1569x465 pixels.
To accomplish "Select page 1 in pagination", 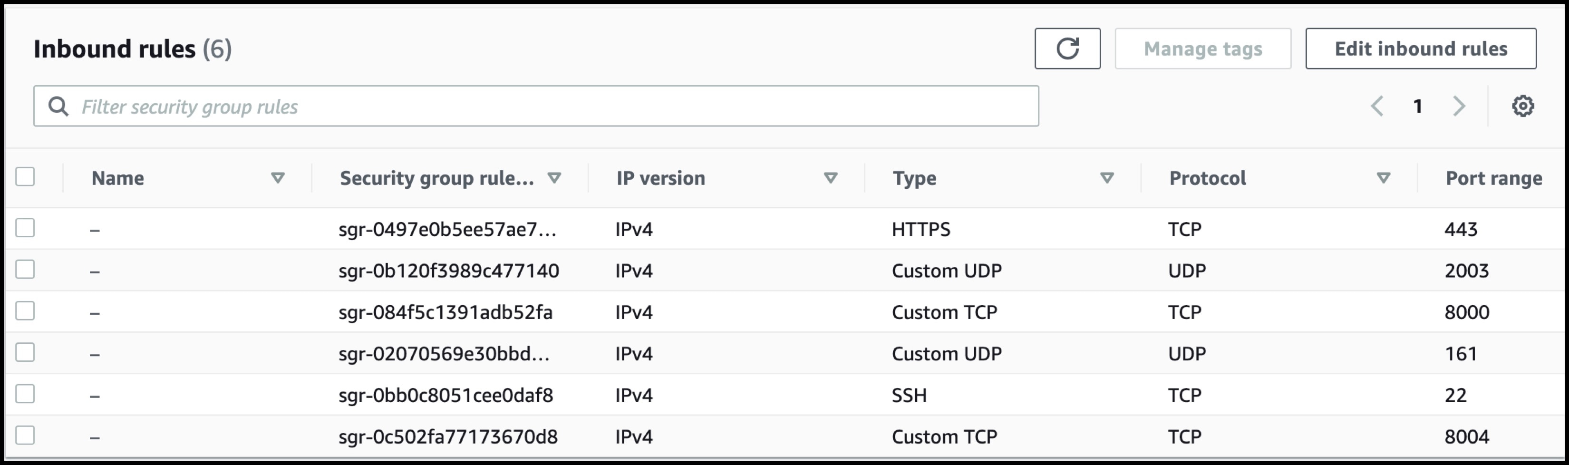I will pyautogui.click(x=1418, y=107).
